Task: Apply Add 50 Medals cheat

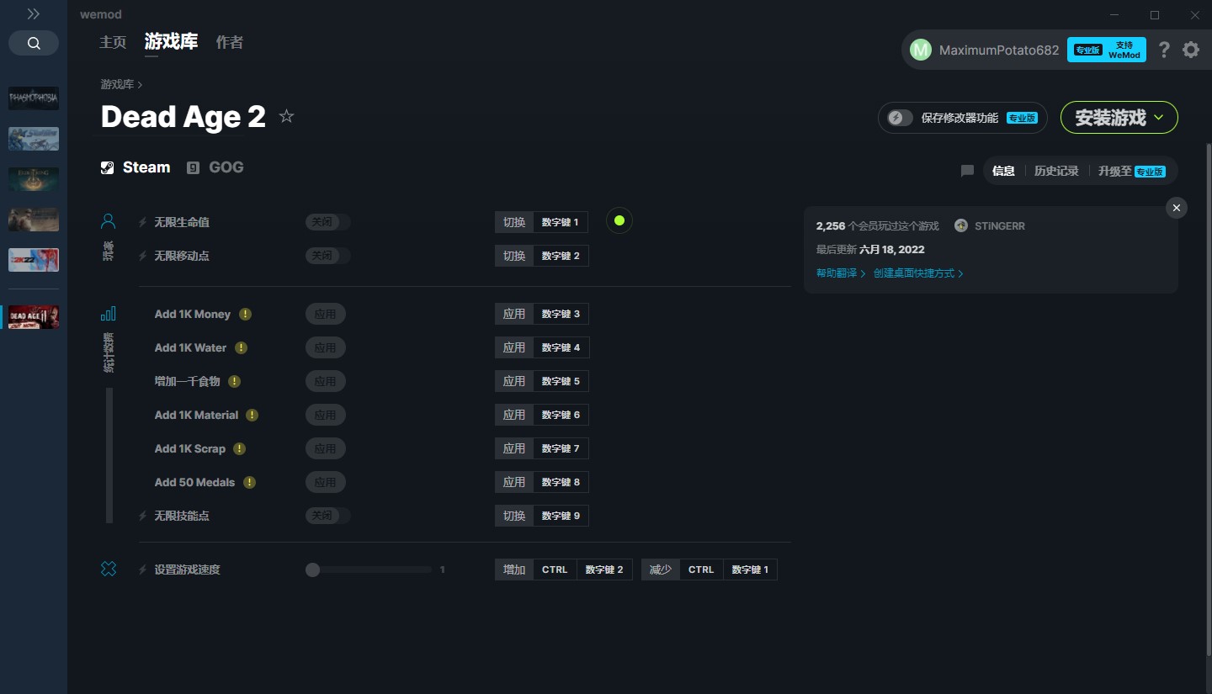Action: coord(325,482)
